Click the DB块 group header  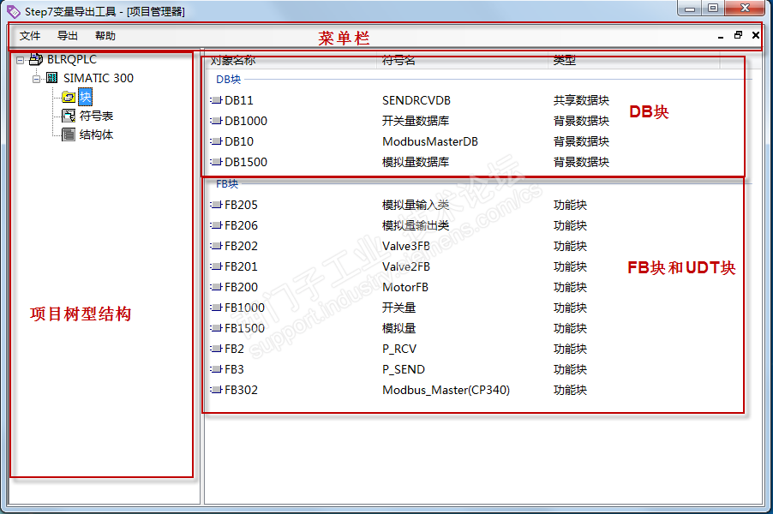point(228,80)
